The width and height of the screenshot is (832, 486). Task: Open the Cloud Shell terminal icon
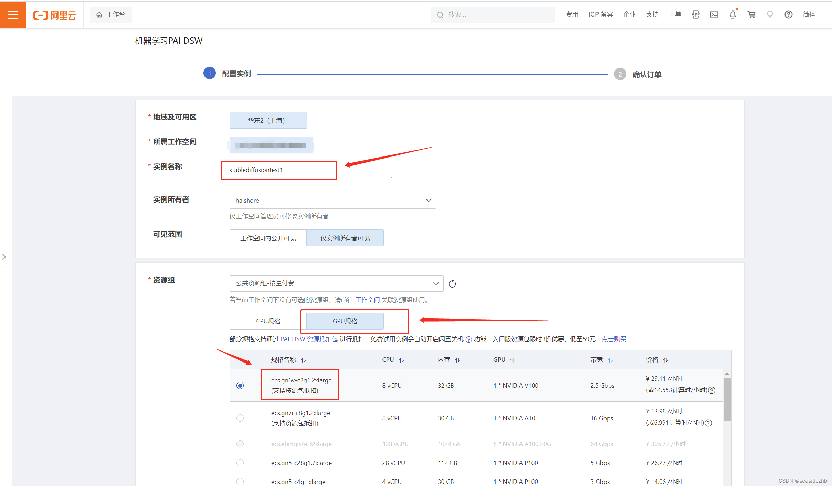[x=714, y=14]
